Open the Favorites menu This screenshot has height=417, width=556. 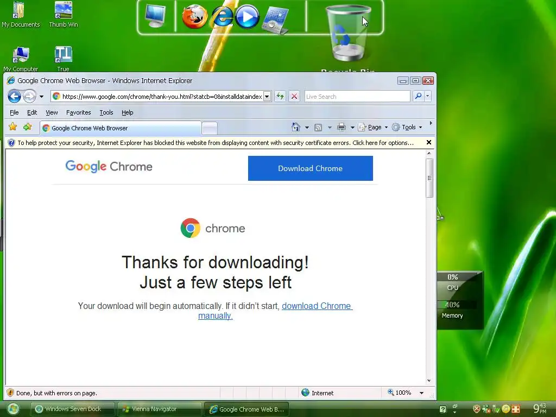(78, 112)
